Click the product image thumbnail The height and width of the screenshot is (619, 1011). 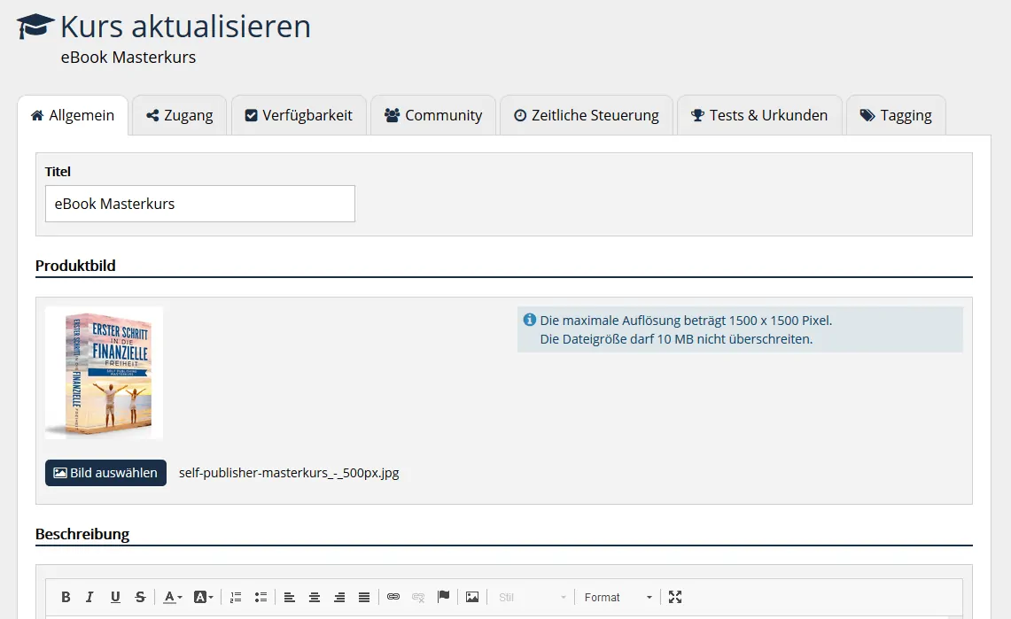(x=104, y=373)
